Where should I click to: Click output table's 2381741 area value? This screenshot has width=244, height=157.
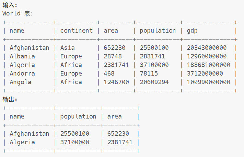pyautogui.click(x=120, y=142)
